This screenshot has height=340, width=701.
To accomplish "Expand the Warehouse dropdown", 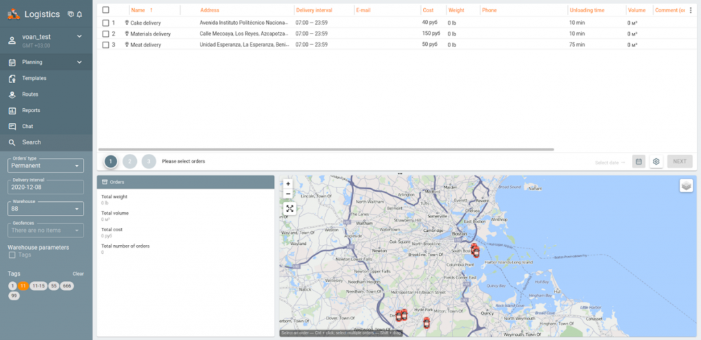I will click(45, 209).
